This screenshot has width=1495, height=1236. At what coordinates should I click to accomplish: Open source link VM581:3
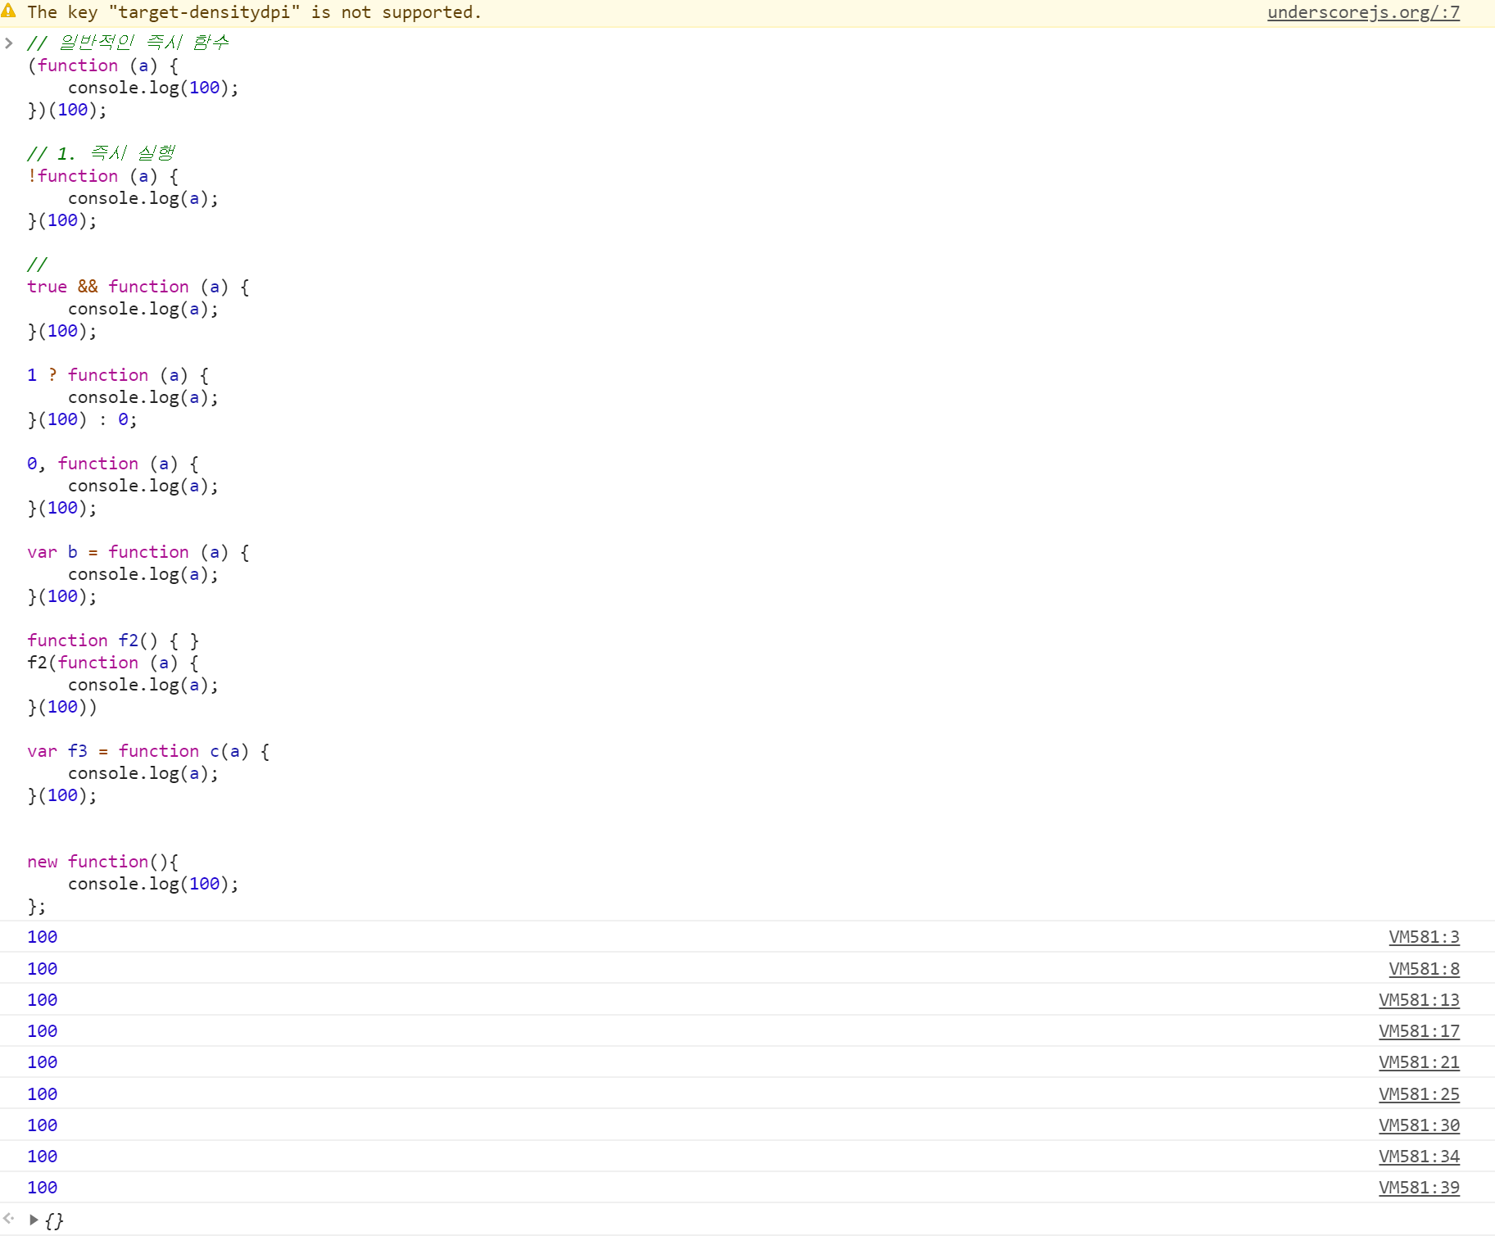(1424, 937)
